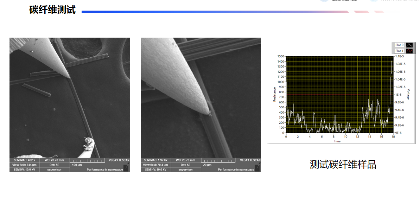Click the 20 µm scale bar
420x198 pixels.
pyautogui.click(x=219, y=160)
